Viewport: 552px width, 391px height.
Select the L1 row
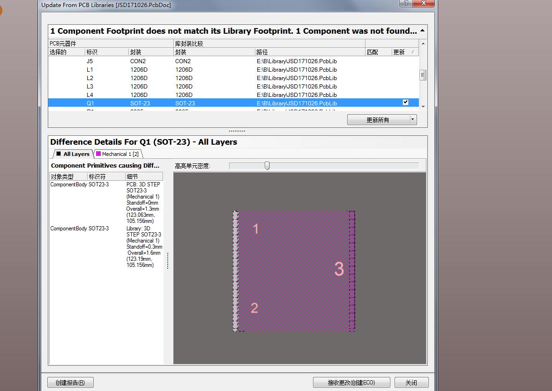233,70
